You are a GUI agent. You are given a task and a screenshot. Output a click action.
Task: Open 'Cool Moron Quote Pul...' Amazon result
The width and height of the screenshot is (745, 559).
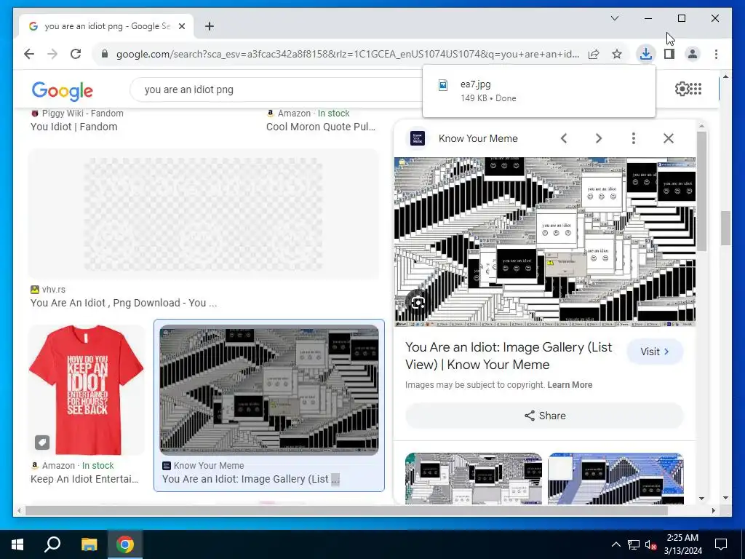pos(321,127)
